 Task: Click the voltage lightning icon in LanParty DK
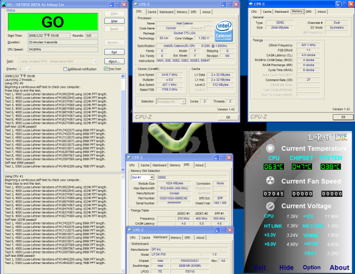270,206
